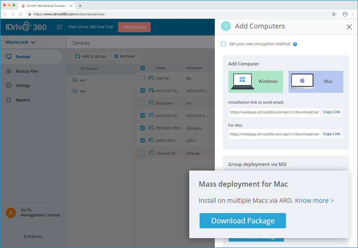Check the Shane-PC device checkbox

tap(143, 153)
